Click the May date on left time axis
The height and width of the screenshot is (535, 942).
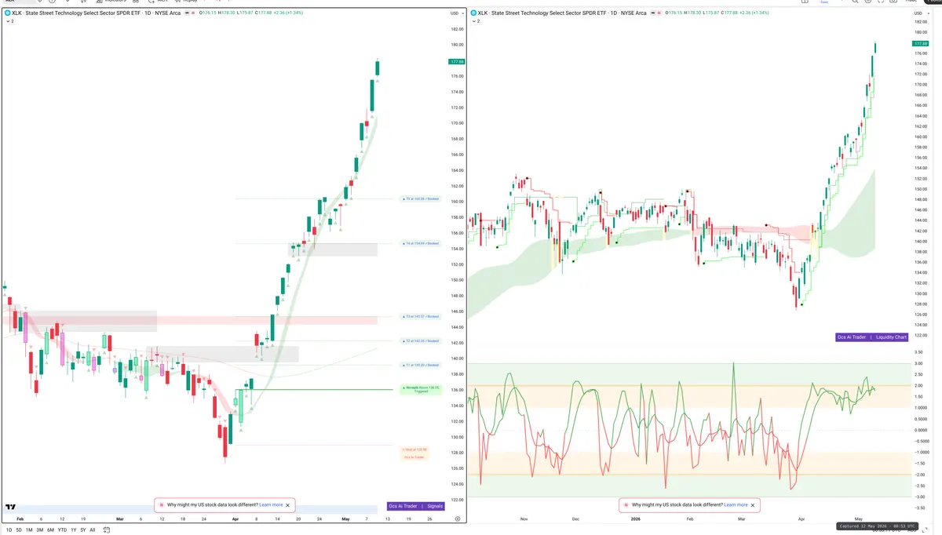(x=346, y=519)
